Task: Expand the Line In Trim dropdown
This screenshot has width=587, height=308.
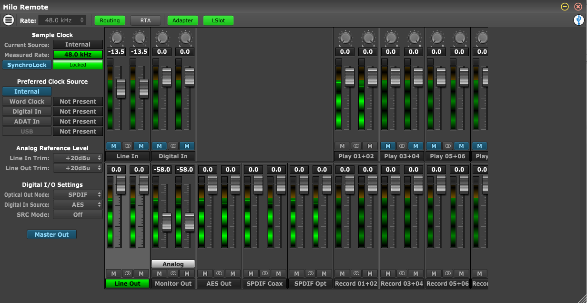Action: click(x=78, y=158)
